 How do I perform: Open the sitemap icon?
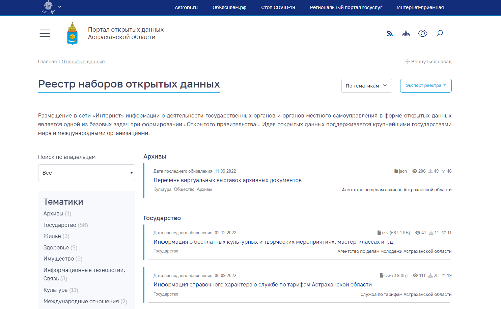pyautogui.click(x=406, y=33)
